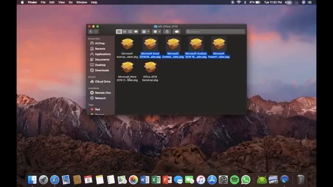Screen dimensions: 333x187
Task: Open the Trash from the Dock
Action: 301,179
